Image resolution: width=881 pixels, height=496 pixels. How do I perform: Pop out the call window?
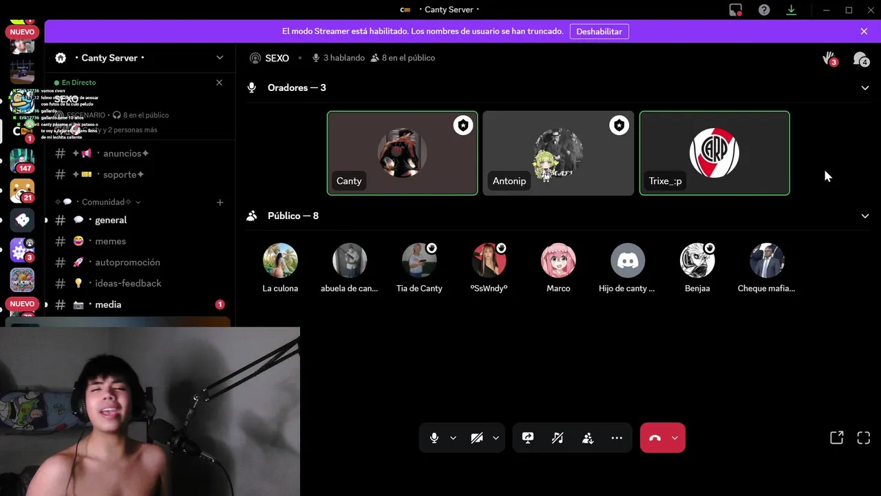coord(836,438)
